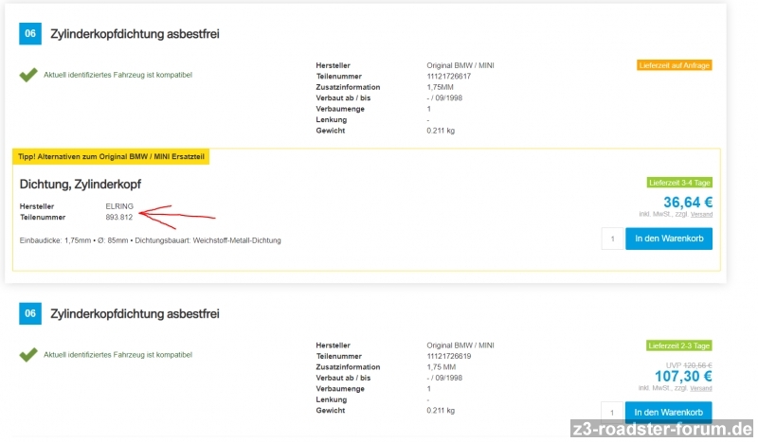
Task: Click the yellow "Tipp! Alternativen" label
Action: (x=112, y=156)
